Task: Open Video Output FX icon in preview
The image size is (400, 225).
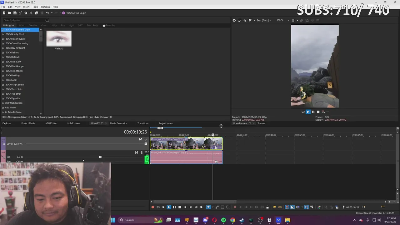Action: (245, 20)
